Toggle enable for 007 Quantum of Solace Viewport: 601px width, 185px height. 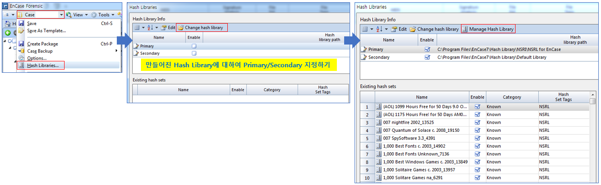(477, 130)
